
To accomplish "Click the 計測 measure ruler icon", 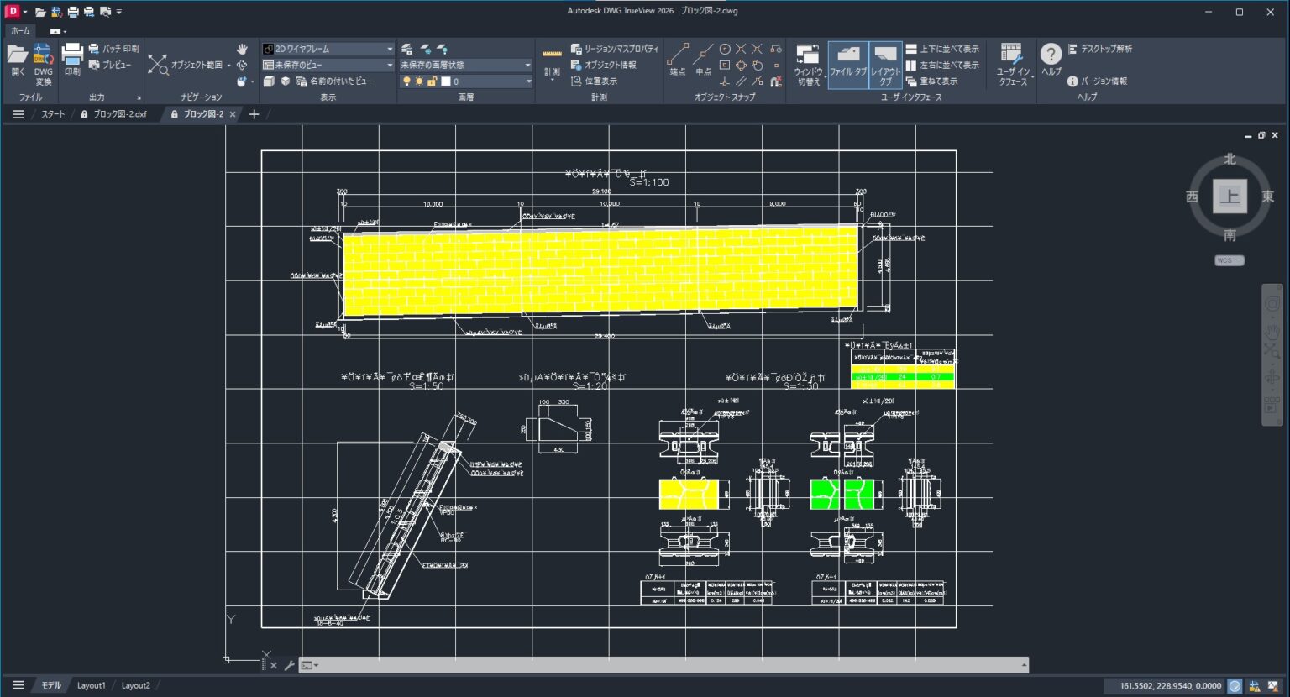I will (552, 60).
